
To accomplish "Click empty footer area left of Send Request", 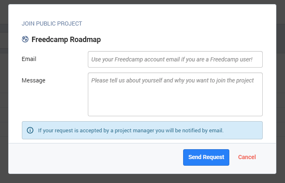I will point(95,158).
